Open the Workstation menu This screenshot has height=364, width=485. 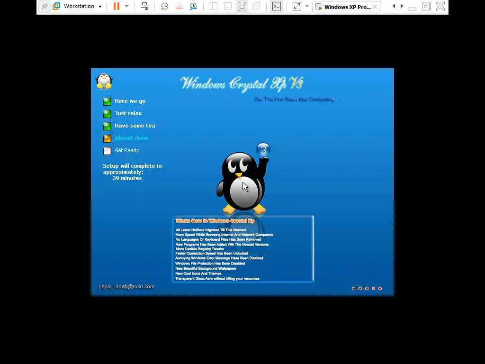[79, 6]
